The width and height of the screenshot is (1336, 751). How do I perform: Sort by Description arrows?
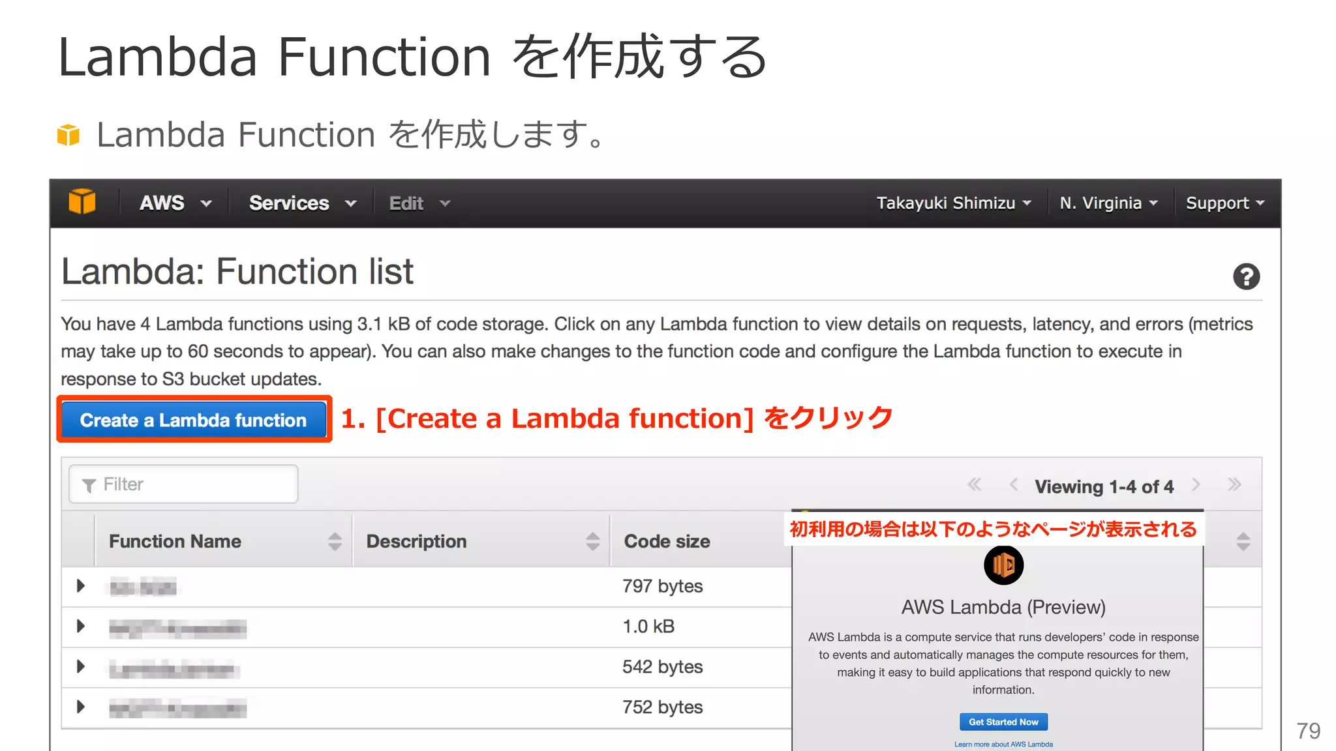(592, 541)
